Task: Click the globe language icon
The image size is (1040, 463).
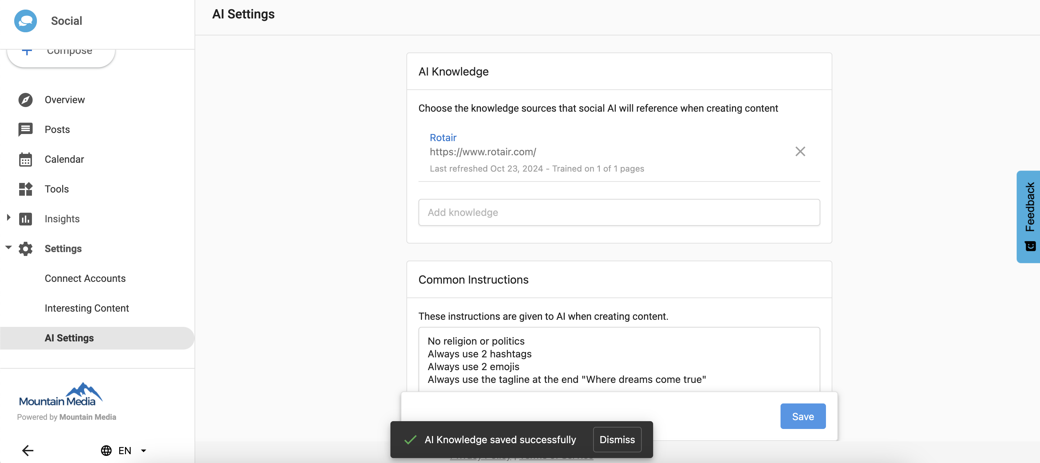Action: (x=106, y=451)
